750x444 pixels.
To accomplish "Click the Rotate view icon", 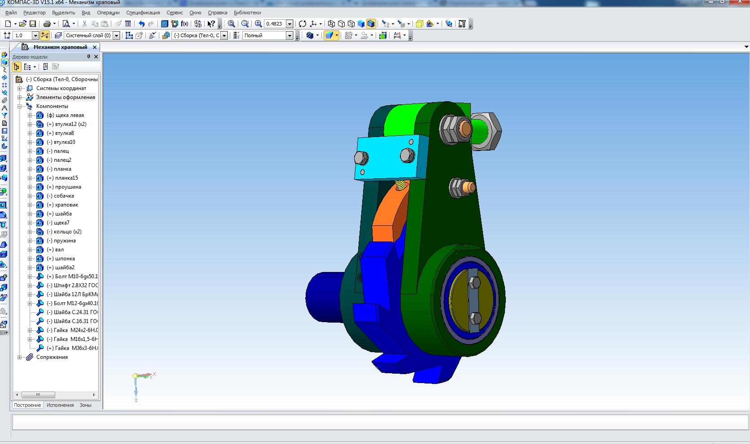I will click(303, 24).
